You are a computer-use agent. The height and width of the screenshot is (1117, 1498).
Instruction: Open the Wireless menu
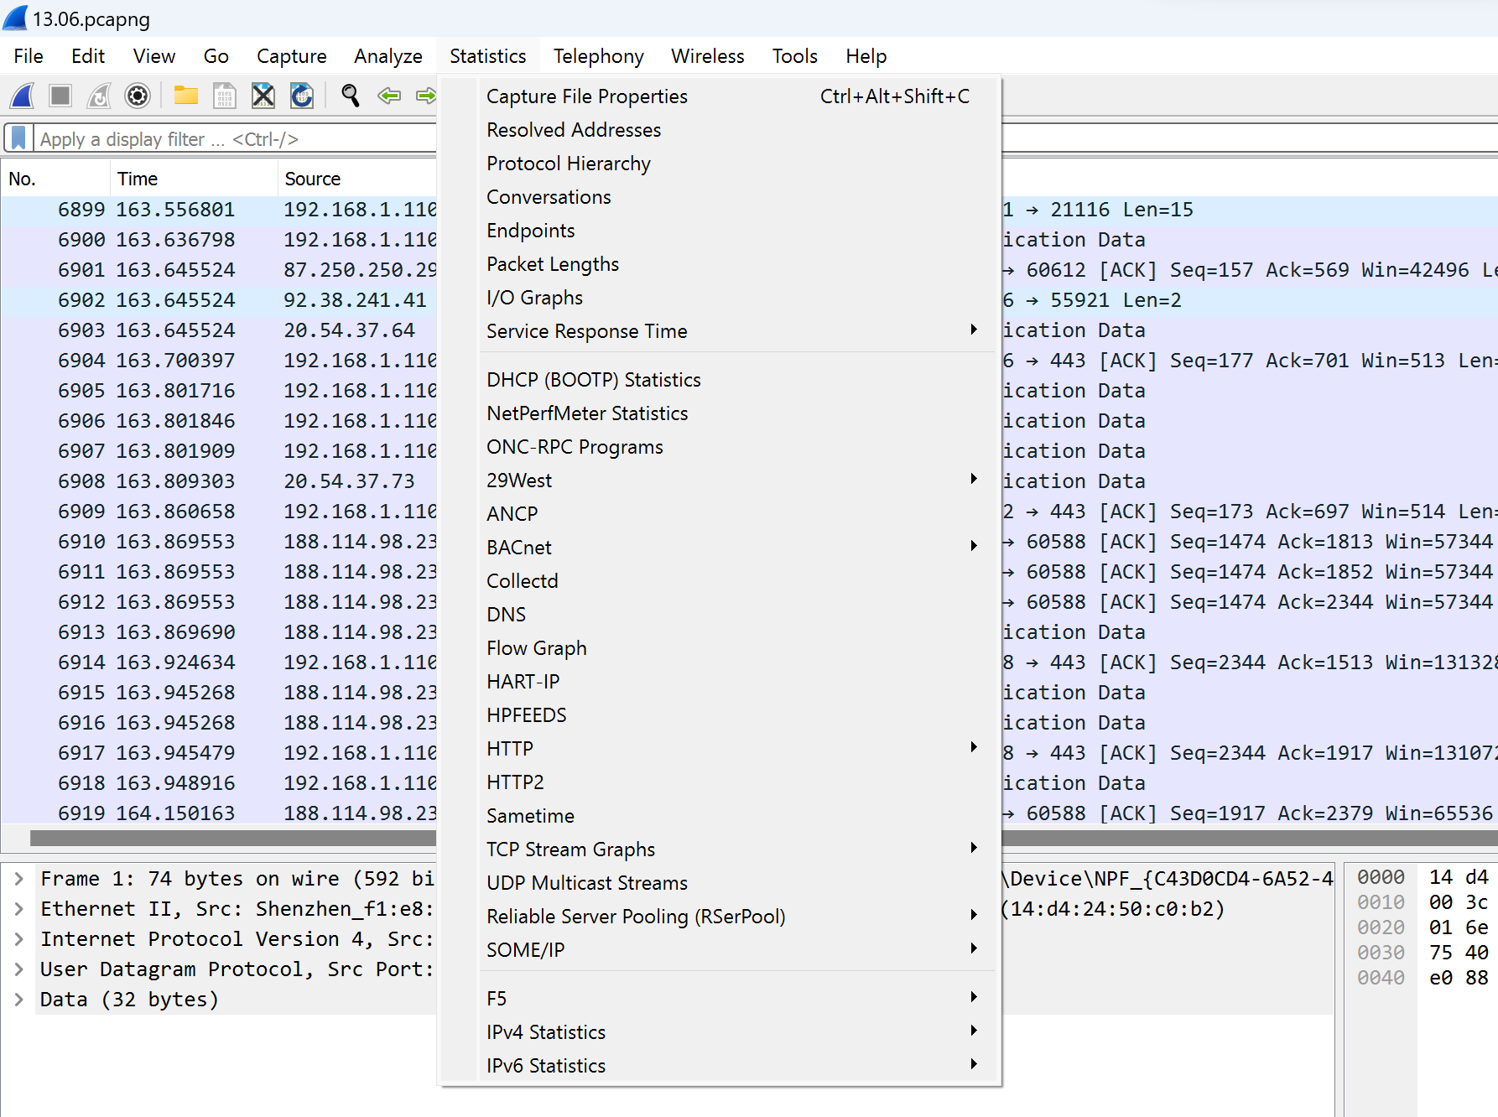[x=707, y=56]
